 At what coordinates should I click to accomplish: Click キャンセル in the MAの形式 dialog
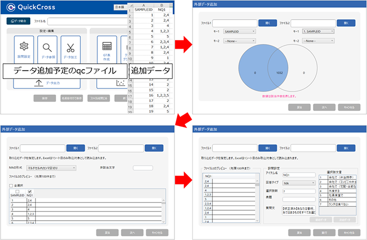coord(157,233)
